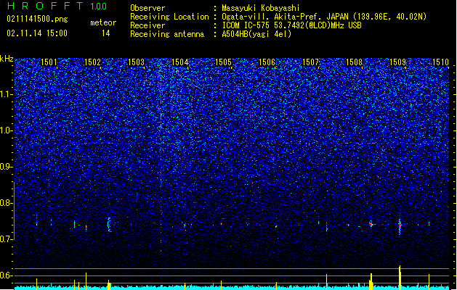Click the 0.8 kHz axis label
This screenshot has height=290, width=457.
pyautogui.click(x=6, y=203)
